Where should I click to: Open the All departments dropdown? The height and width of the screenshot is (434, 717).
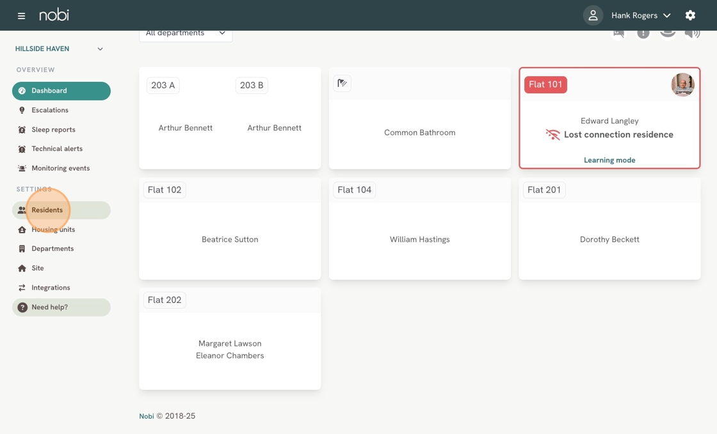pyautogui.click(x=186, y=33)
